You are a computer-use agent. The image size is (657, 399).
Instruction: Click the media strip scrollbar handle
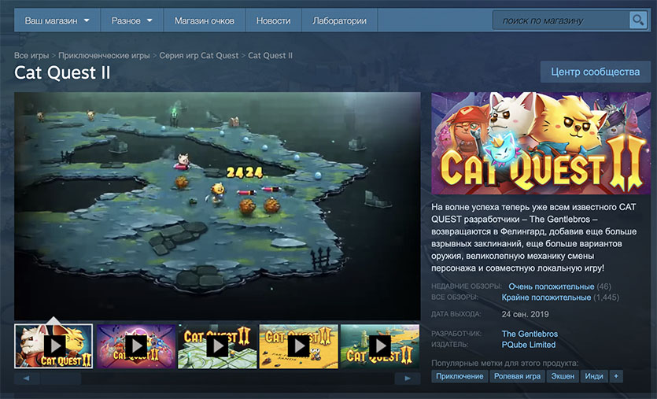pos(61,379)
